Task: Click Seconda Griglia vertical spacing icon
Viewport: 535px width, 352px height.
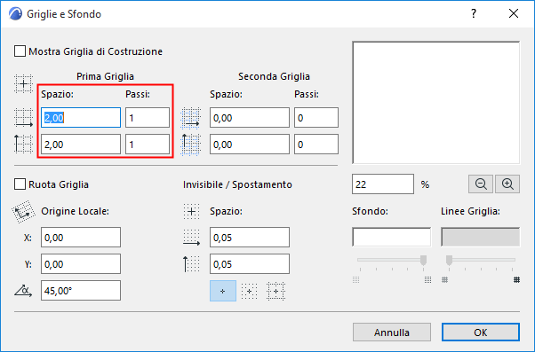Action: tap(190, 145)
